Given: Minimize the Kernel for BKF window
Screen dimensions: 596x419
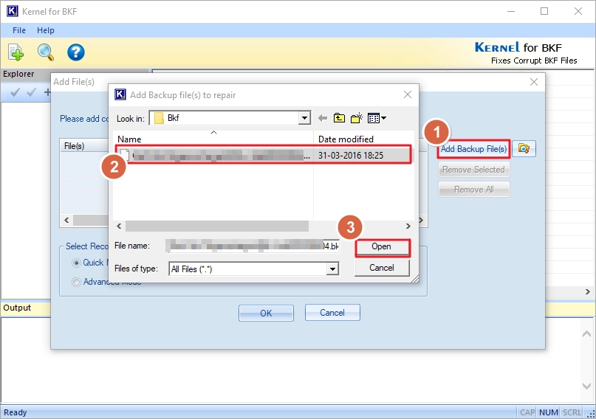Looking at the screenshot, I should click(x=511, y=11).
